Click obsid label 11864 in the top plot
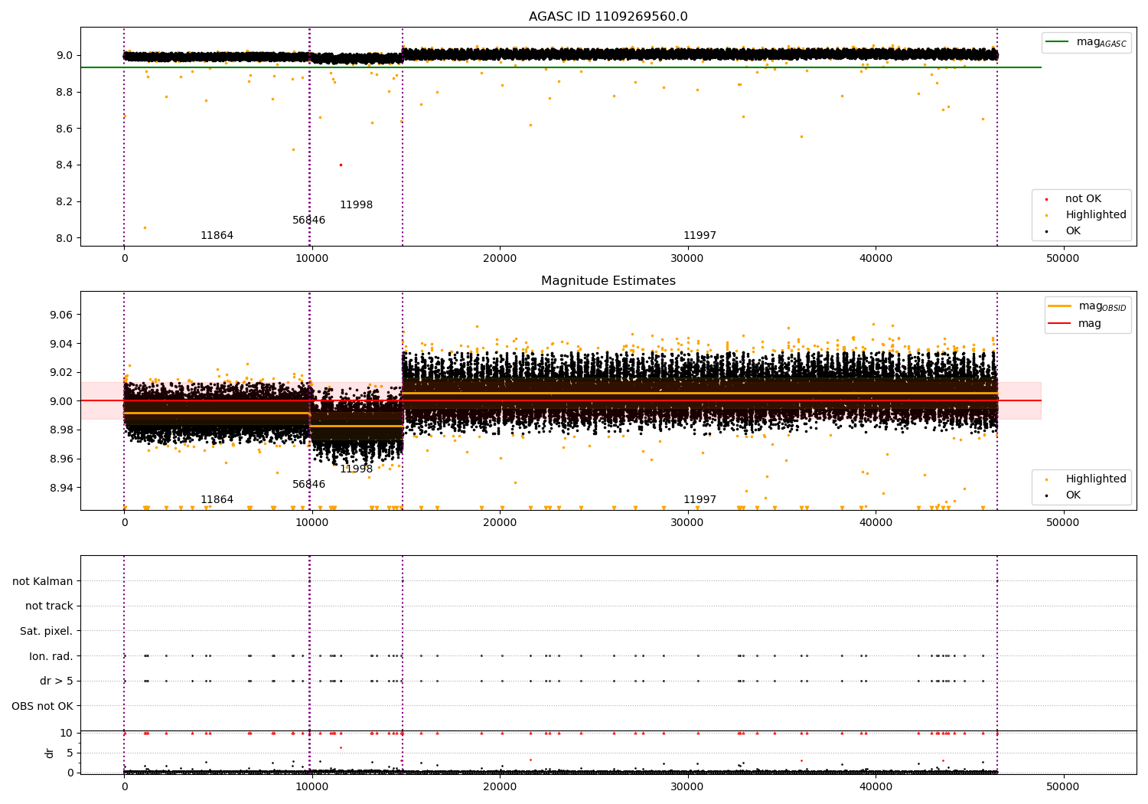The image size is (1148, 804). pyautogui.click(x=217, y=236)
